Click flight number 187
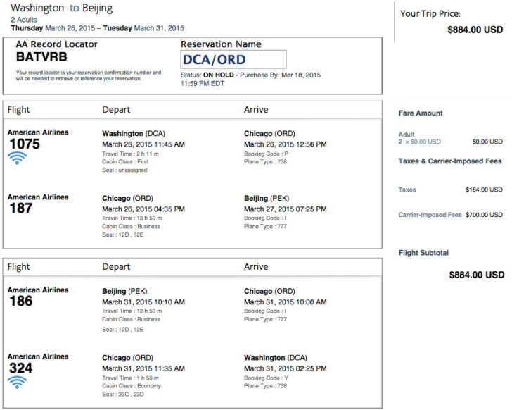512x410 pixels. pyautogui.click(x=21, y=209)
